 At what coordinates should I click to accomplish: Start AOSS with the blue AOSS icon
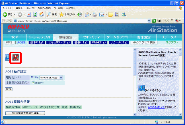pyautogui.click(x=7, y=58)
